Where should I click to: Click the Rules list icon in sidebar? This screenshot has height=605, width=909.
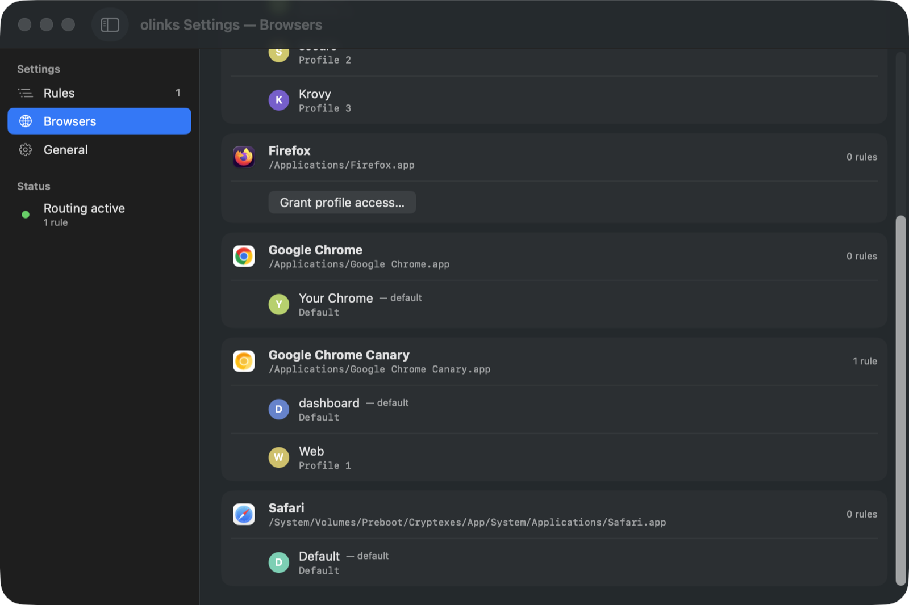tap(26, 93)
